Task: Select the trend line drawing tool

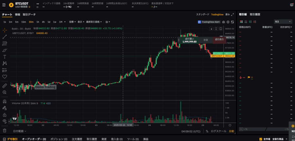Action: tap(5, 37)
